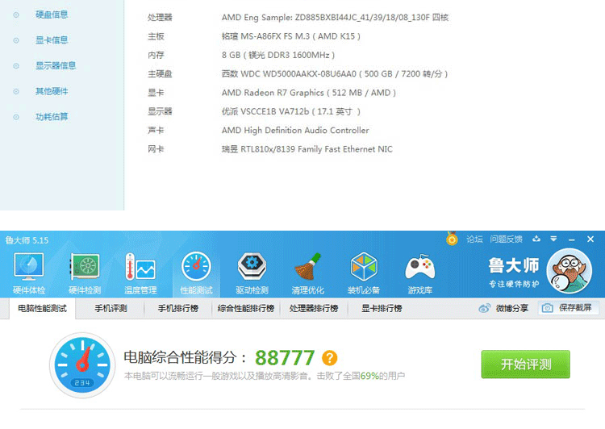Click the speedometer gauge icon beside score
This screenshot has height=429, width=605.
click(x=82, y=365)
